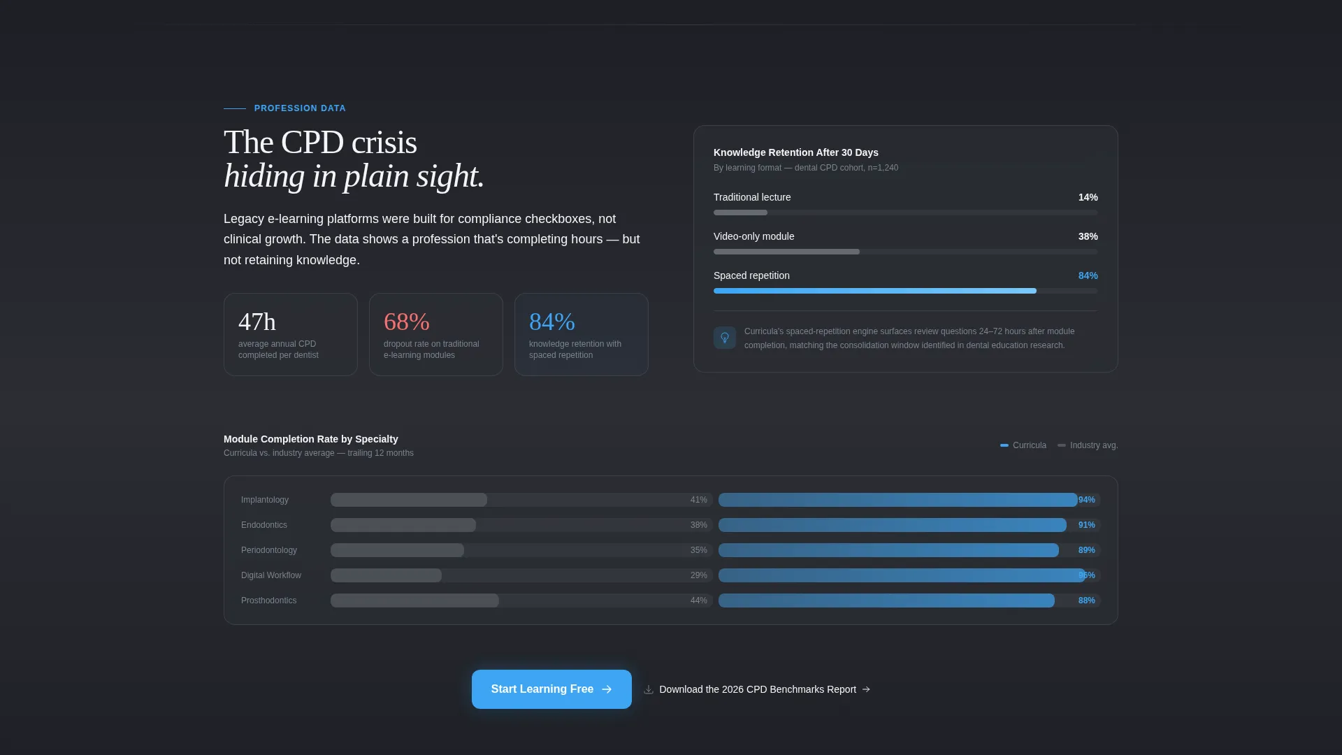Click 'Knowledge Retention After 30 Days' title
1342x755 pixels.
(796, 152)
